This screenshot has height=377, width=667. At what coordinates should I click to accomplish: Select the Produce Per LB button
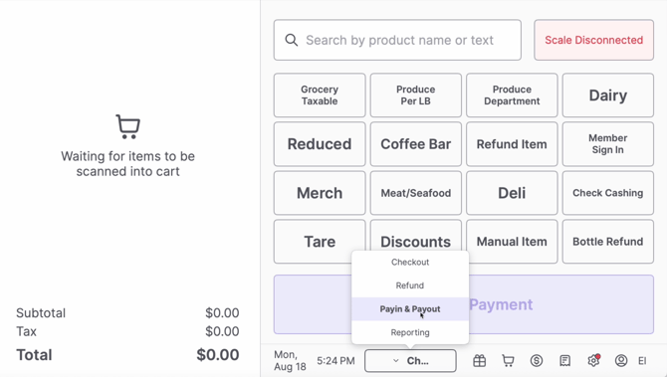pyautogui.click(x=415, y=95)
